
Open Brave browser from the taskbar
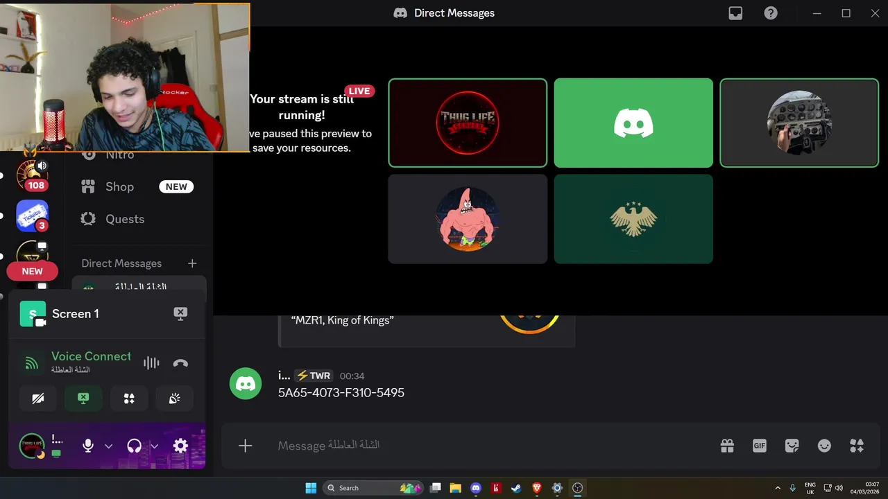pos(536,488)
